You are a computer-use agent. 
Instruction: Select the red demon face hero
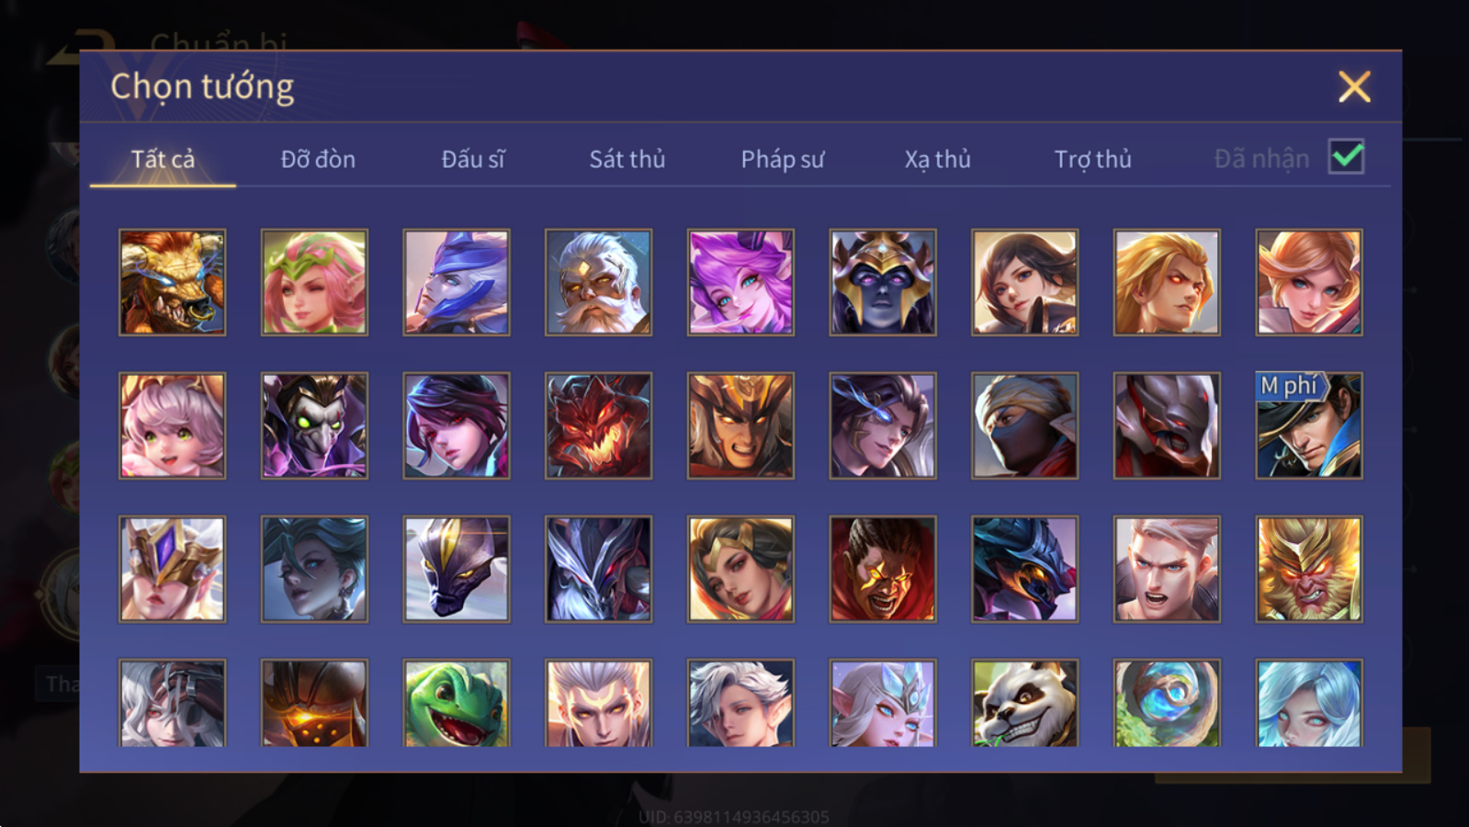[x=598, y=425]
